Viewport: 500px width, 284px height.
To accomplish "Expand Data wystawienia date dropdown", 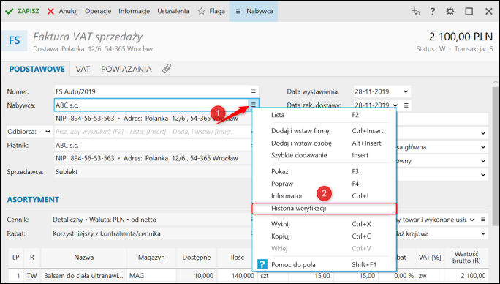I will [x=406, y=91].
